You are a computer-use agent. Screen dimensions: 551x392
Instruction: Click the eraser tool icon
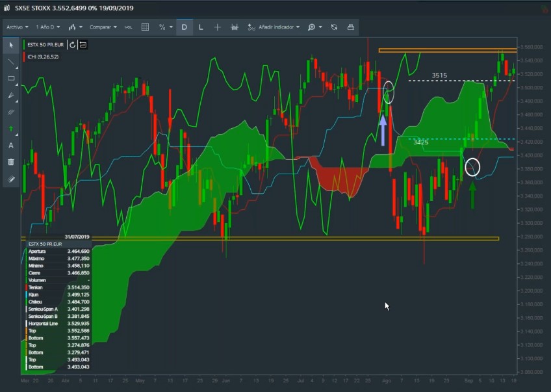11,179
